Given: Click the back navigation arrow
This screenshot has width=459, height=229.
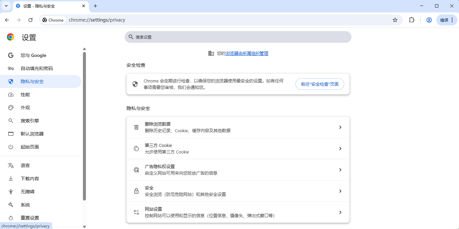Looking at the screenshot, I should pyautogui.click(x=7, y=20).
